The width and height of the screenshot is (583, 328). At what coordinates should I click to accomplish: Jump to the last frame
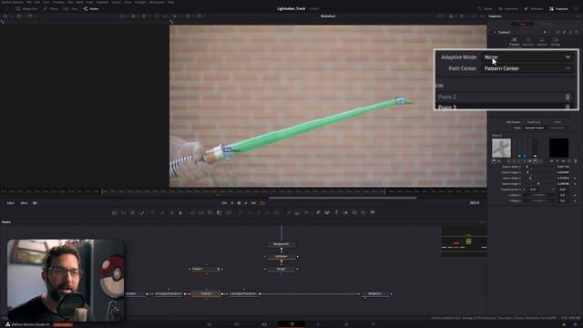(253, 203)
